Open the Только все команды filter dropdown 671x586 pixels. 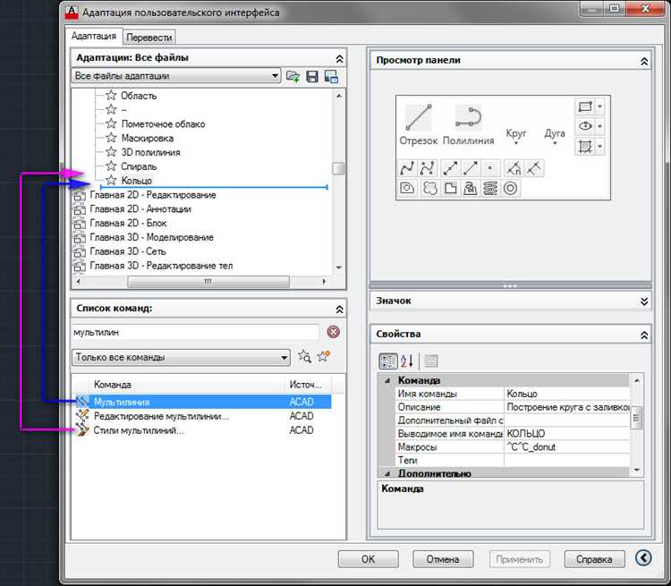(x=181, y=357)
